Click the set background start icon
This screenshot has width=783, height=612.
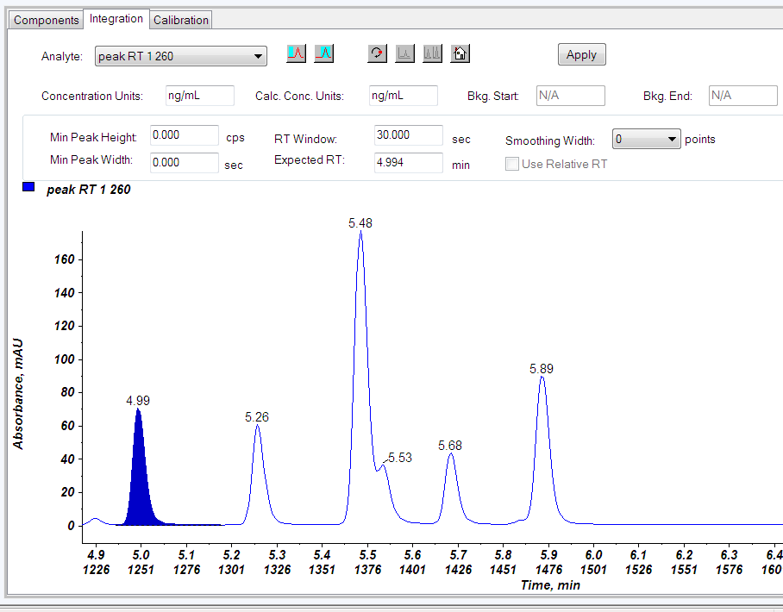(296, 53)
